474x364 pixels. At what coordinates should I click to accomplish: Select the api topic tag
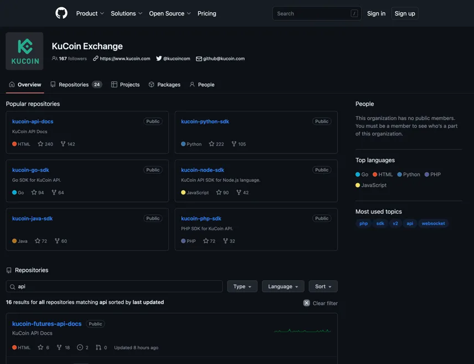(x=410, y=224)
